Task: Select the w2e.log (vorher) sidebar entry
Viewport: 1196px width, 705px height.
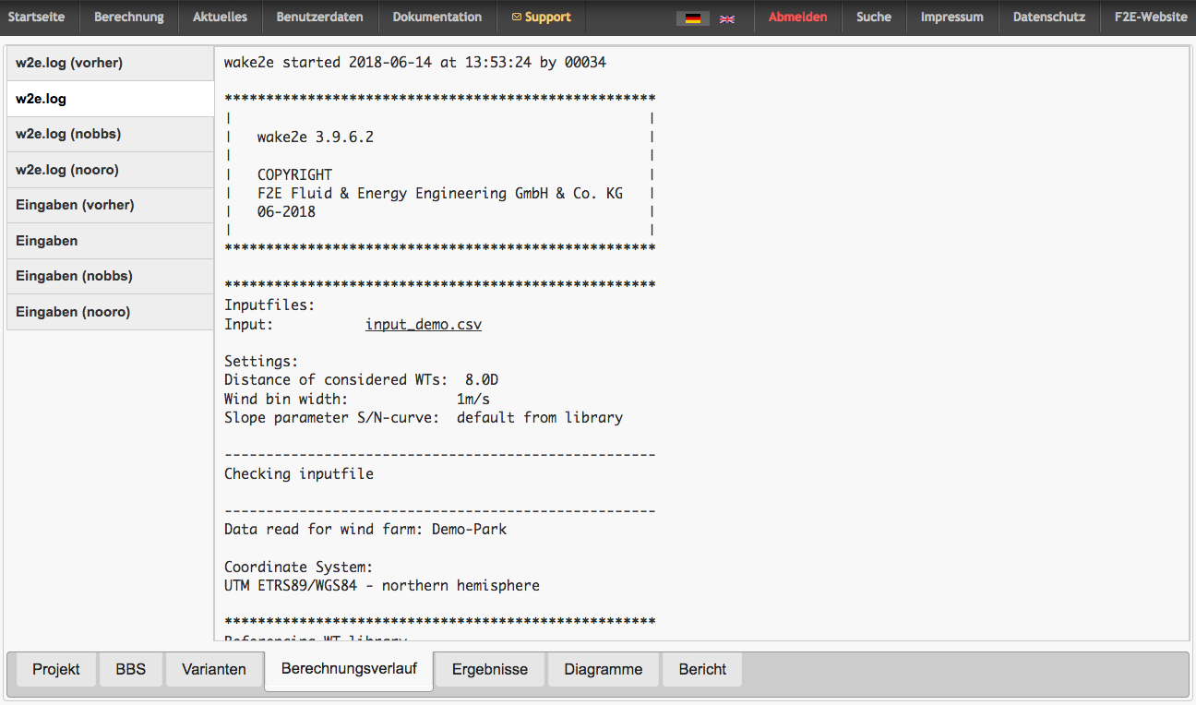Action: click(69, 63)
